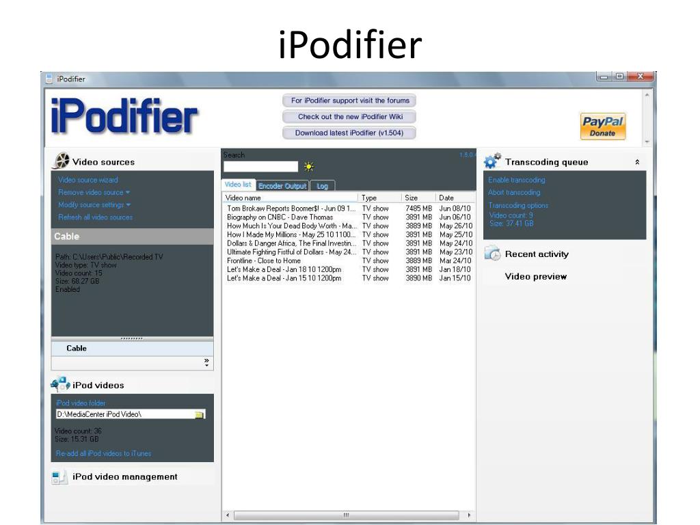Click the Recent activity clock icon
The width and height of the screenshot is (700, 525).
pyautogui.click(x=493, y=253)
